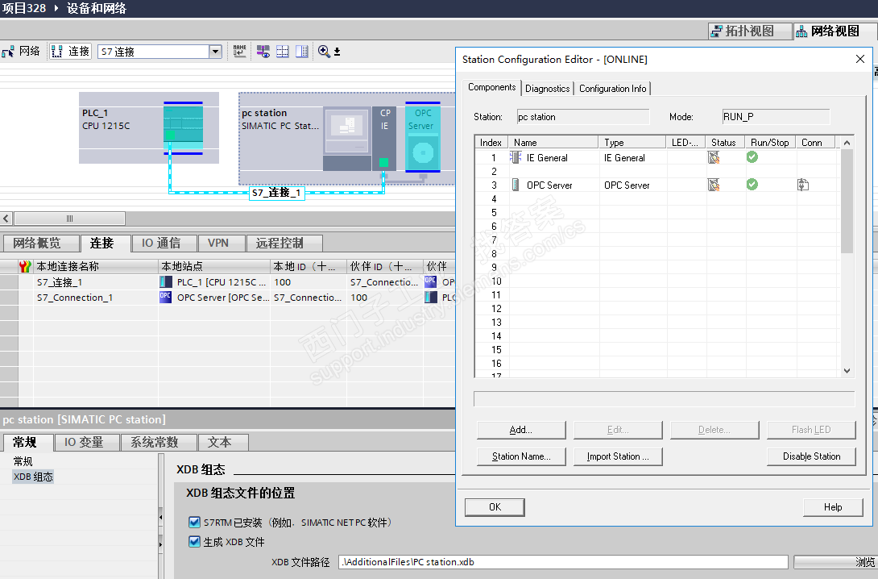Click OPC Server Conn column icon
The height and width of the screenshot is (579, 878).
click(803, 185)
